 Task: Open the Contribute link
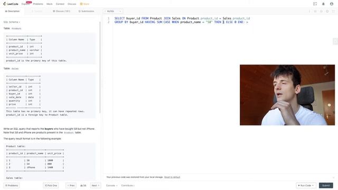pyautogui.click(x=128, y=185)
